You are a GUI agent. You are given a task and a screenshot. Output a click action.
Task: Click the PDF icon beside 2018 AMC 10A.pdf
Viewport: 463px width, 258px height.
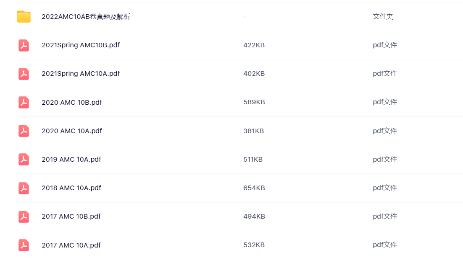pos(24,188)
